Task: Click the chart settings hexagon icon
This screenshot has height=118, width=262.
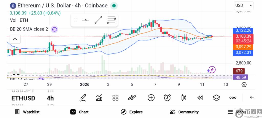Action: tap(244, 84)
